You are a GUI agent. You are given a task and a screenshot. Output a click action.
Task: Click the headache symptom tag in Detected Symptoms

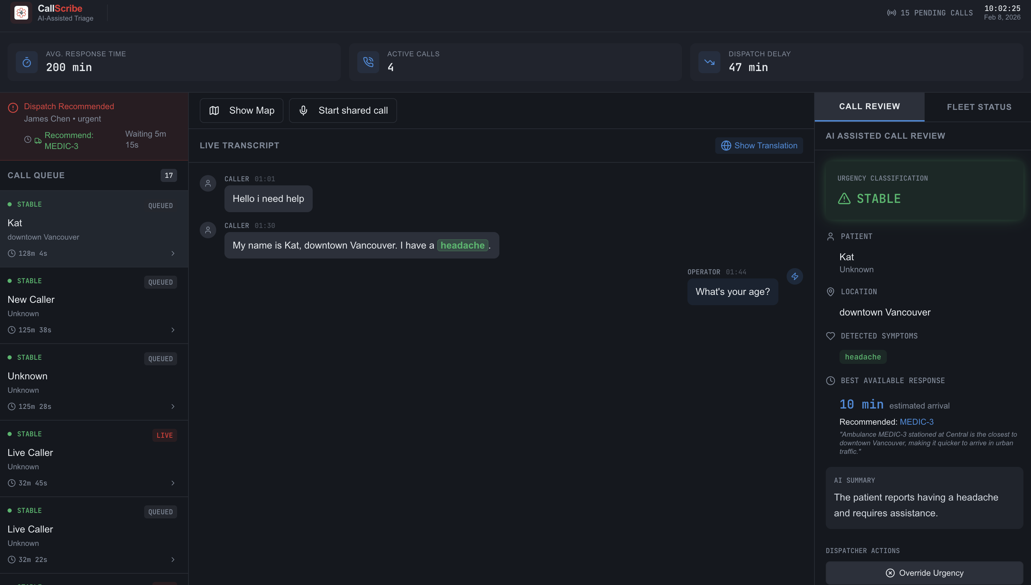pyautogui.click(x=863, y=357)
